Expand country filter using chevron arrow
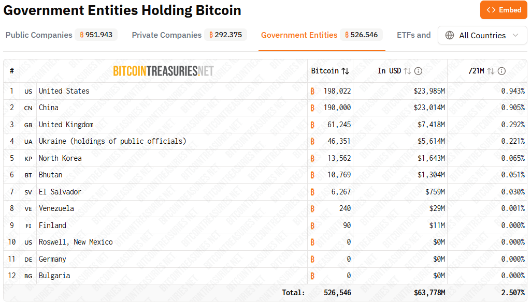Screen dimensions: 531x303 [515, 35]
